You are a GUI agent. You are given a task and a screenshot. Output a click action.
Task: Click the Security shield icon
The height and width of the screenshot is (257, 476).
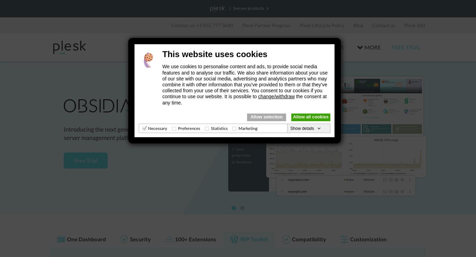[124, 239]
